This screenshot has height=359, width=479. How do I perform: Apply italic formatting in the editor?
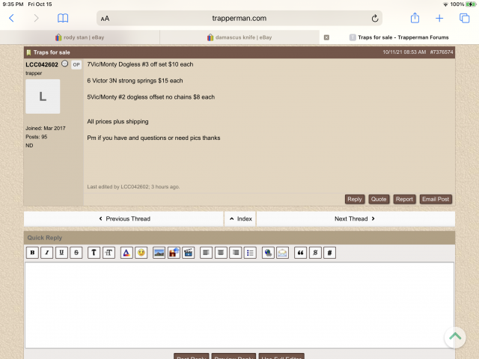pos(46,253)
